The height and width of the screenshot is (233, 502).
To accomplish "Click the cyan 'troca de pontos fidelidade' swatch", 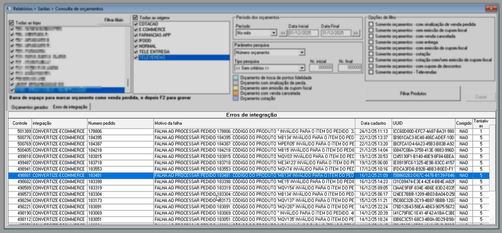I will tap(236, 78).
